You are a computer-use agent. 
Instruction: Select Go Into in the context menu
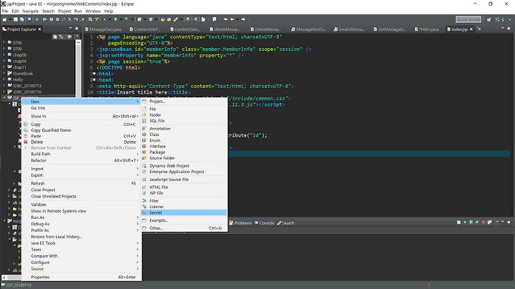tap(82, 108)
